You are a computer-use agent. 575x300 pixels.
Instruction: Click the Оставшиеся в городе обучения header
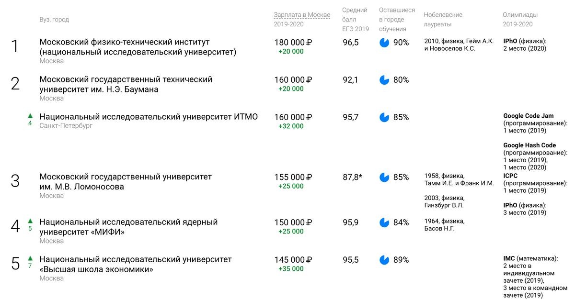coord(397,20)
